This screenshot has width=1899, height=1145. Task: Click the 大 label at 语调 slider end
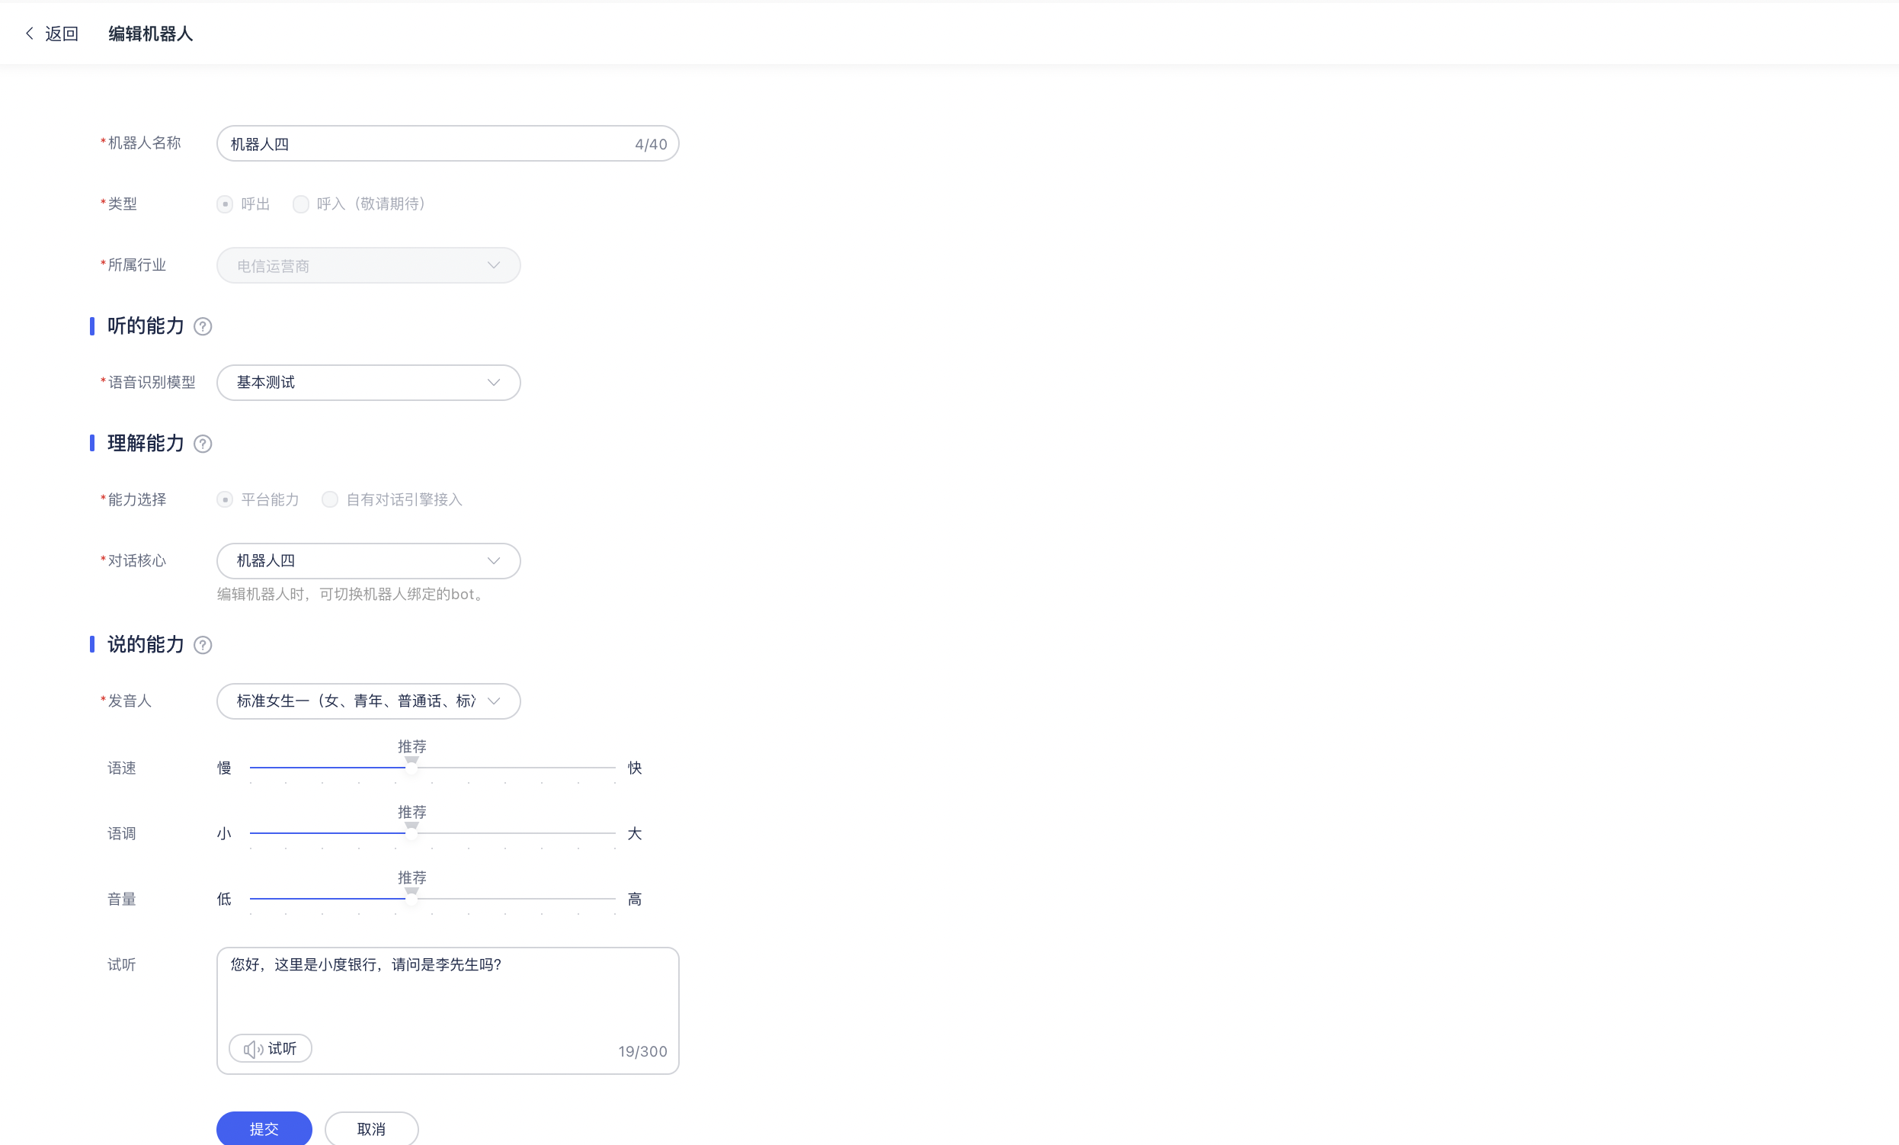click(x=635, y=833)
